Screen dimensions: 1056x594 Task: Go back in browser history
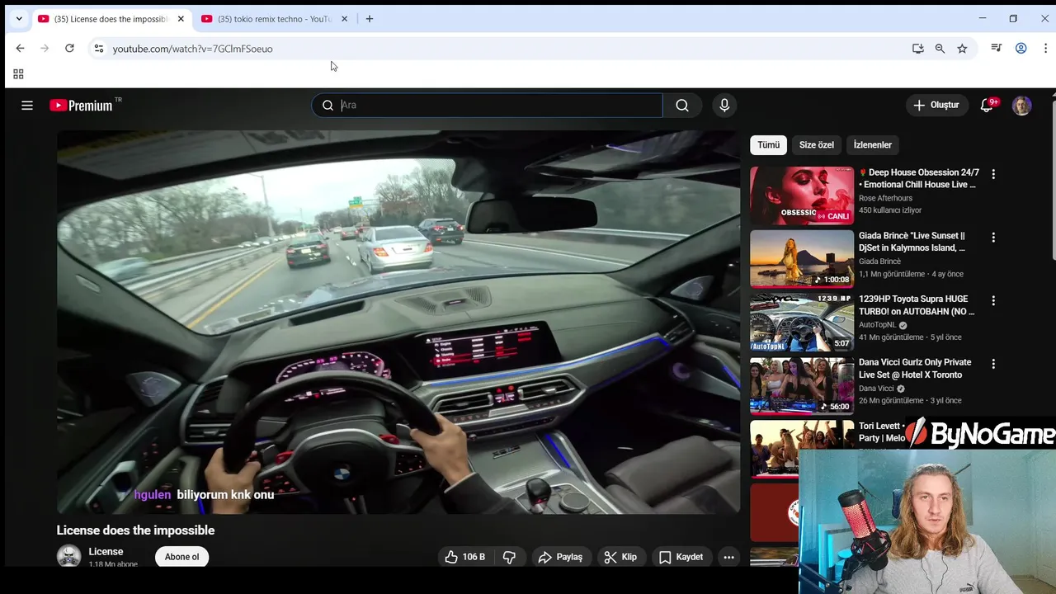(x=20, y=49)
